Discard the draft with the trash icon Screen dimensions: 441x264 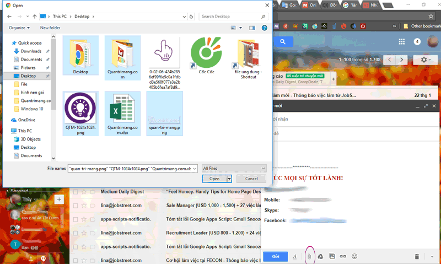(x=417, y=256)
